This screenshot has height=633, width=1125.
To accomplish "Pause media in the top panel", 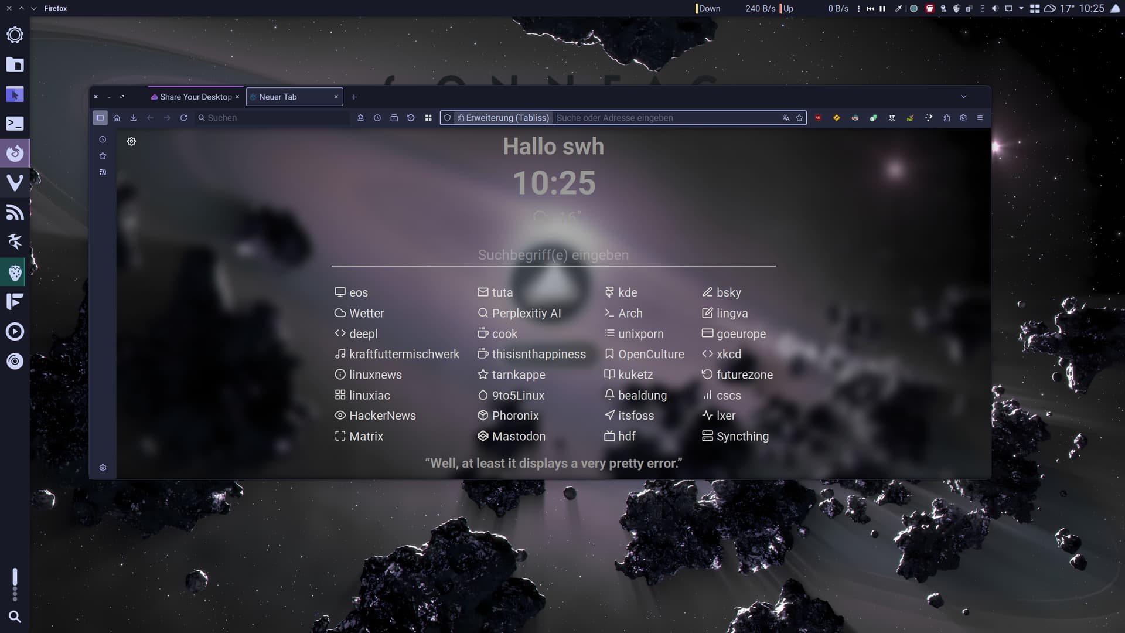I will [882, 9].
